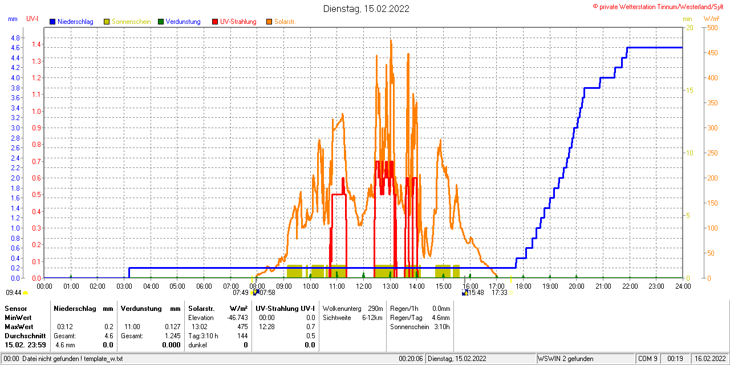Click the moonrise icon left of 15:48

click(x=465, y=293)
